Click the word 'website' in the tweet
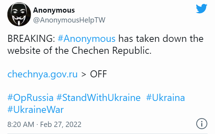 click(24, 51)
